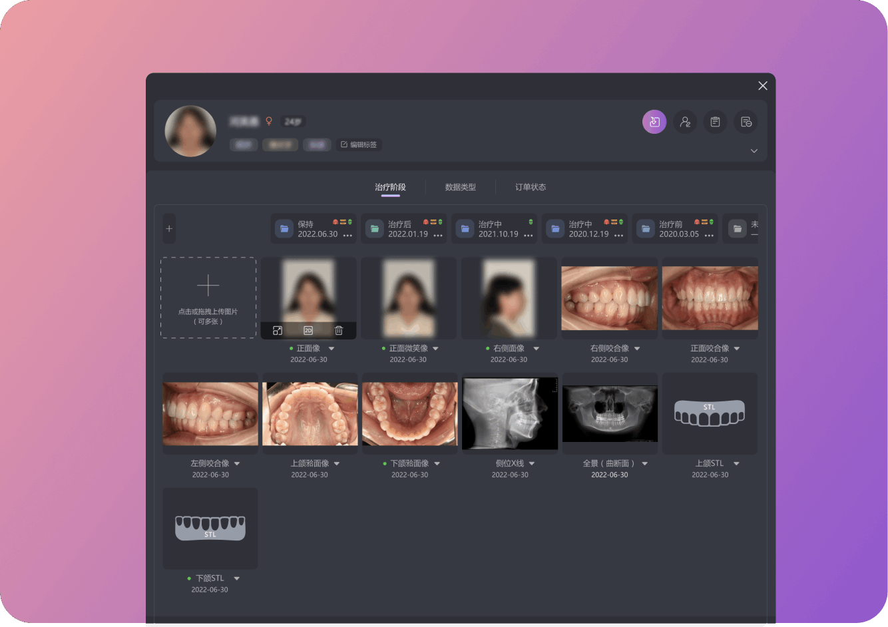888x627 pixels.
Task: Open more options for 治疗后 2022.01.19
Action: 438,236
